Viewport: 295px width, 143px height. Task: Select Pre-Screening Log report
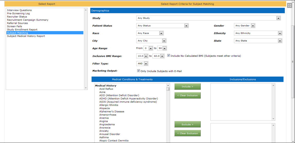[x=19, y=13]
